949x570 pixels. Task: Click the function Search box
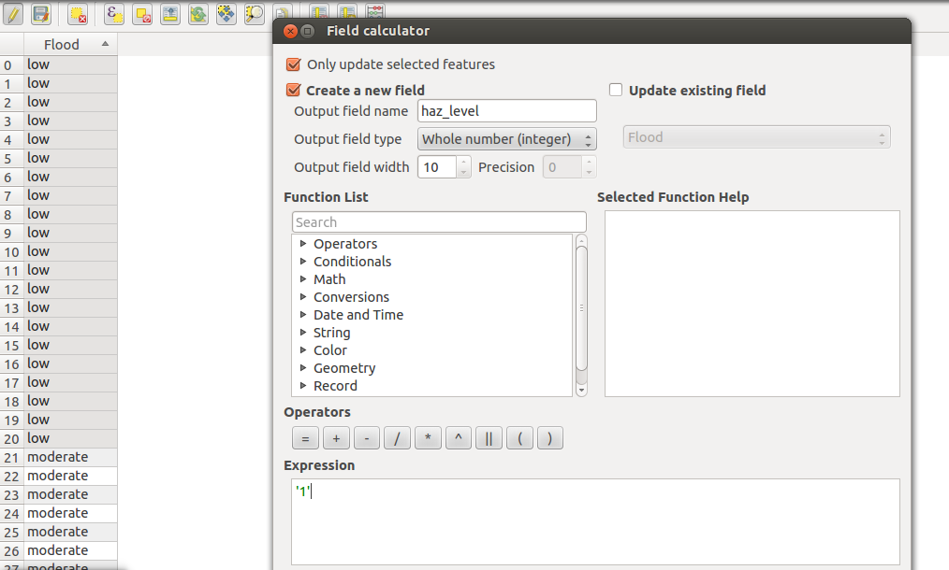click(x=439, y=221)
